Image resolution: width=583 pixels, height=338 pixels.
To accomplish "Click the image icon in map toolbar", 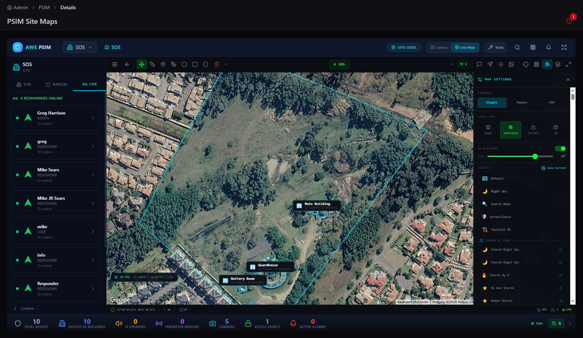I will 511,64.
